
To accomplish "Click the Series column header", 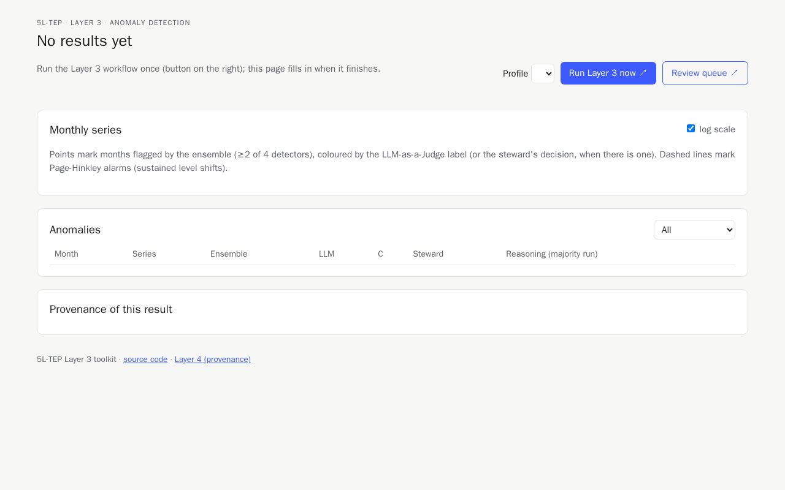I will click(144, 254).
